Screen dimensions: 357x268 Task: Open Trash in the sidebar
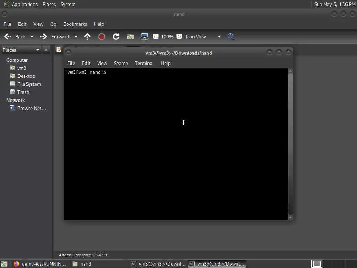point(23,92)
